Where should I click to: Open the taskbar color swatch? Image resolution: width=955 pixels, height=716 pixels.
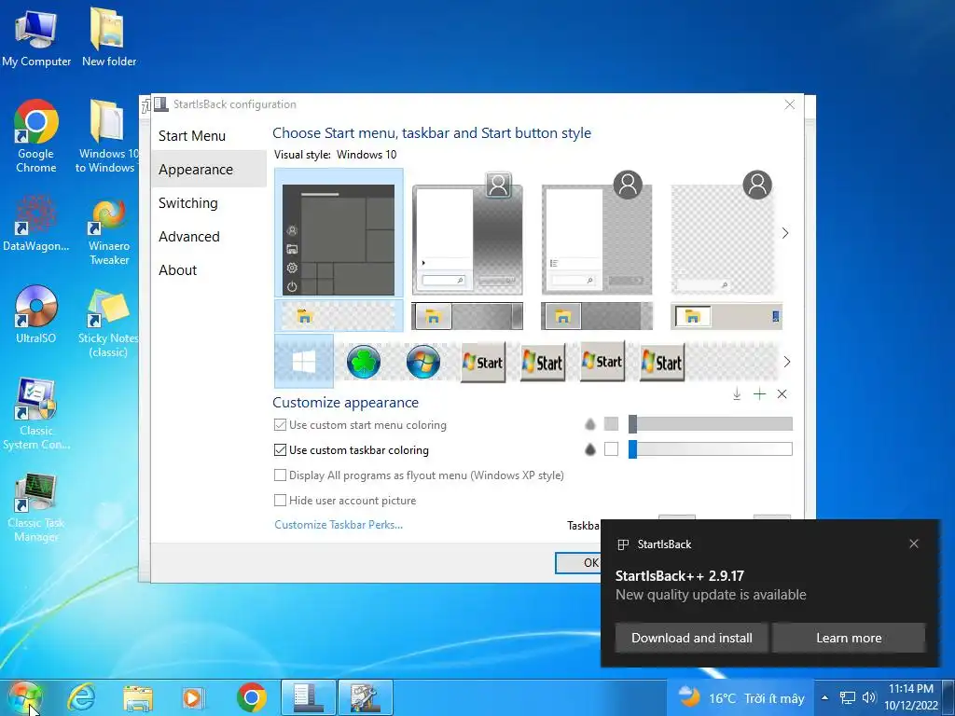(x=612, y=448)
